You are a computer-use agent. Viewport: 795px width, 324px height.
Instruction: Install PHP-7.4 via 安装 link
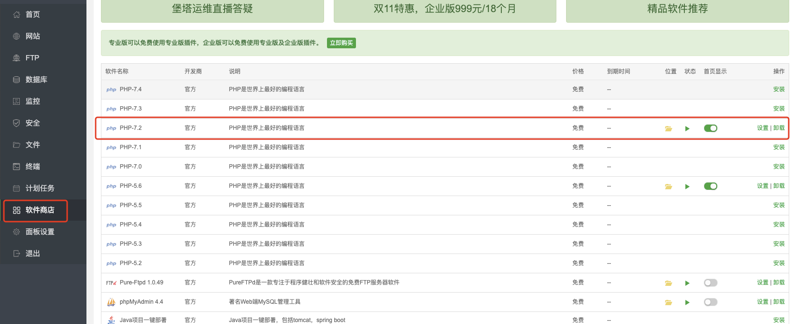point(779,89)
